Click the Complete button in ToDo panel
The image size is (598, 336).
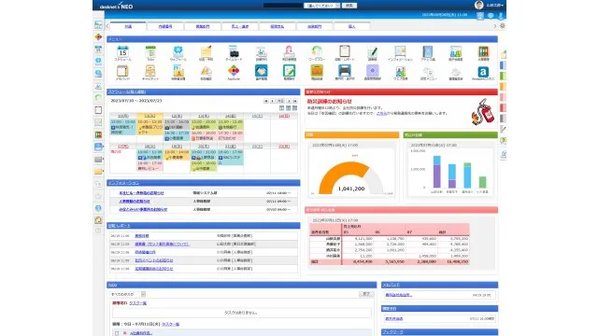366,294
